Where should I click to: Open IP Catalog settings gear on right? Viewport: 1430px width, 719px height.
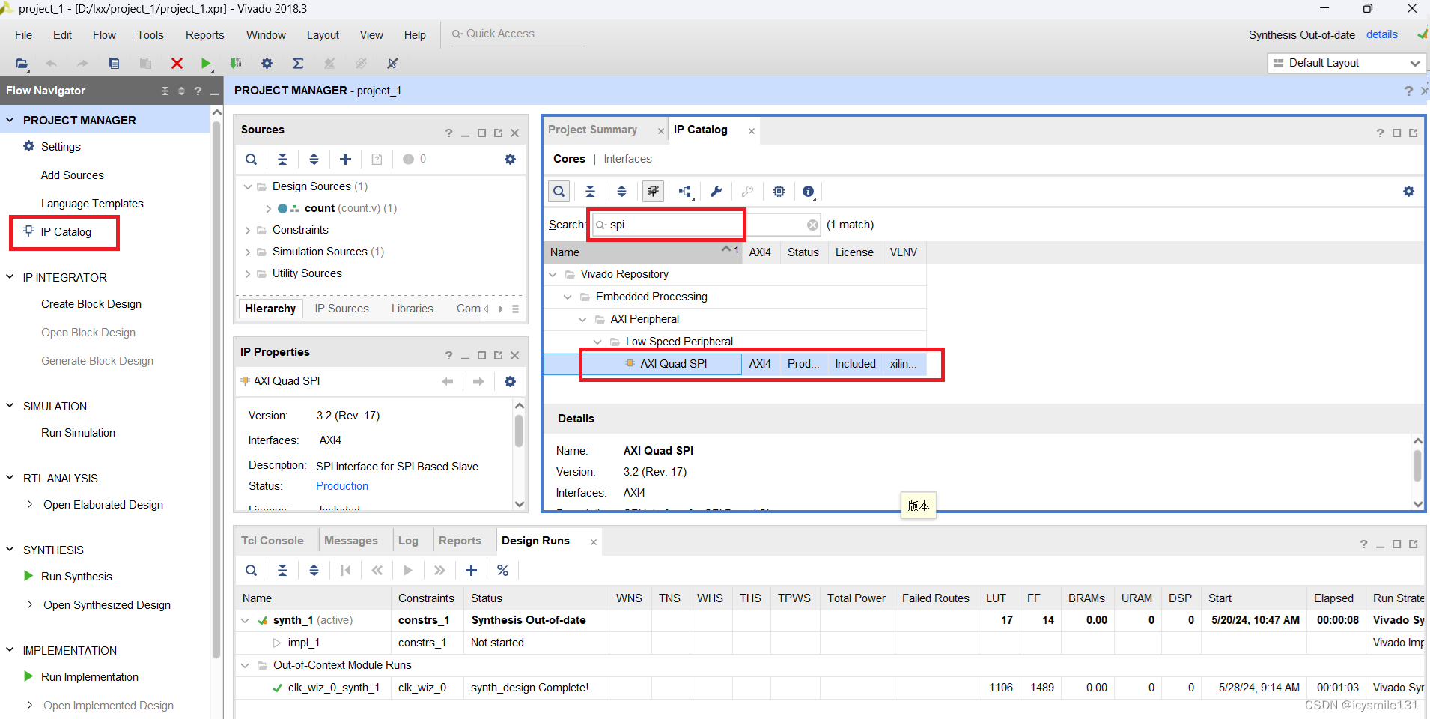coord(1408,192)
